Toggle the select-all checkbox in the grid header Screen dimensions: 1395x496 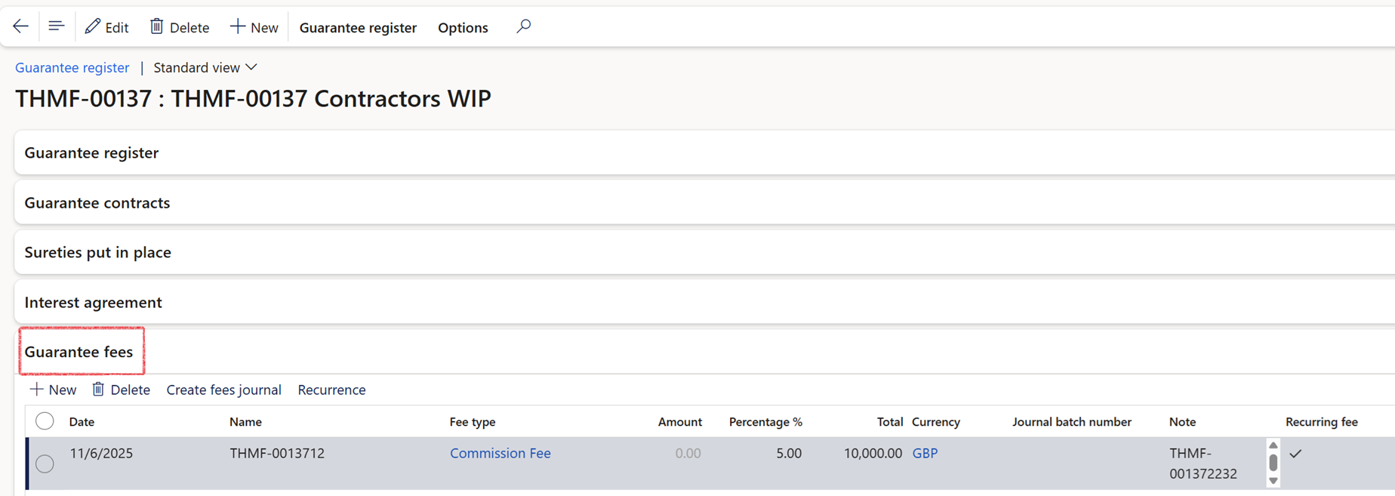(x=45, y=421)
